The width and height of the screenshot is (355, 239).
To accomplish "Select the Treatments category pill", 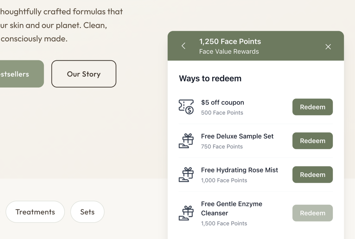I will (x=35, y=212).
